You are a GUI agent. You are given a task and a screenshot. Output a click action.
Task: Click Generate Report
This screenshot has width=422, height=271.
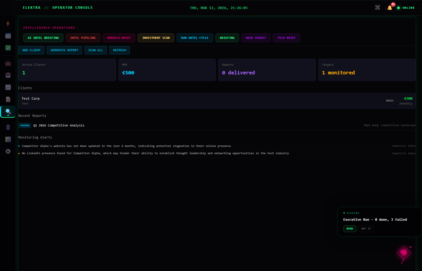click(64, 50)
